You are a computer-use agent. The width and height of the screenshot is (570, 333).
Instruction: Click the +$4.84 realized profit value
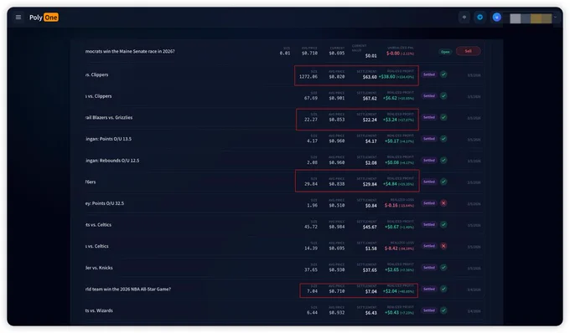[390, 184]
